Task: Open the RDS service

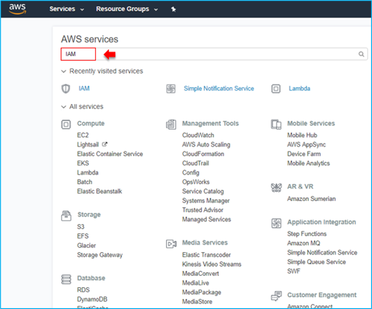Action: [83, 290]
